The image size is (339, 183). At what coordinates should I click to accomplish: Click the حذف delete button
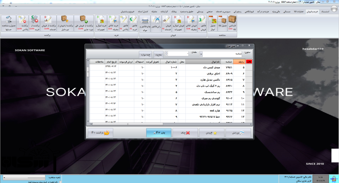185,133
